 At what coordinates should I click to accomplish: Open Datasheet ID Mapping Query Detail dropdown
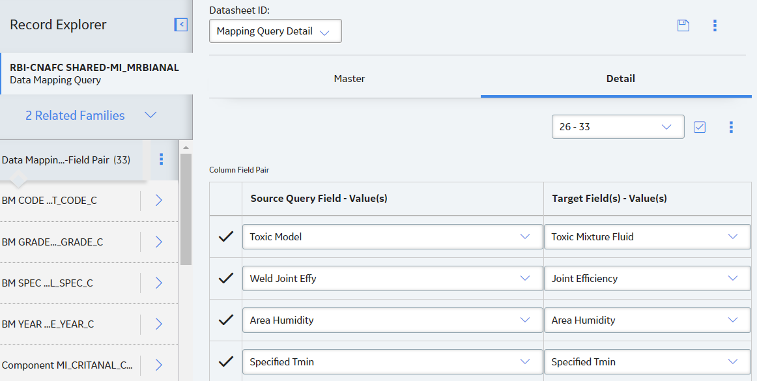coord(275,31)
